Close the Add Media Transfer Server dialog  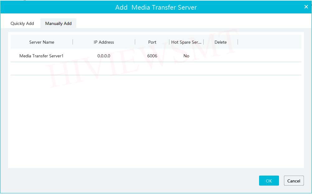(306, 7)
